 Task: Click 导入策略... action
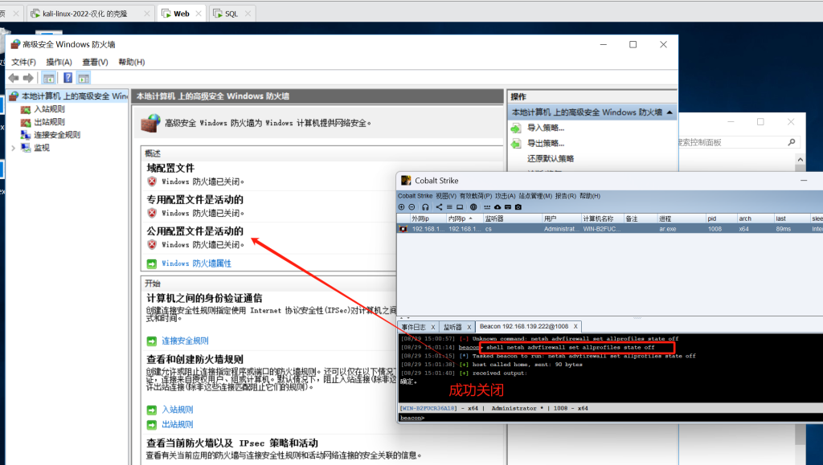[546, 128]
